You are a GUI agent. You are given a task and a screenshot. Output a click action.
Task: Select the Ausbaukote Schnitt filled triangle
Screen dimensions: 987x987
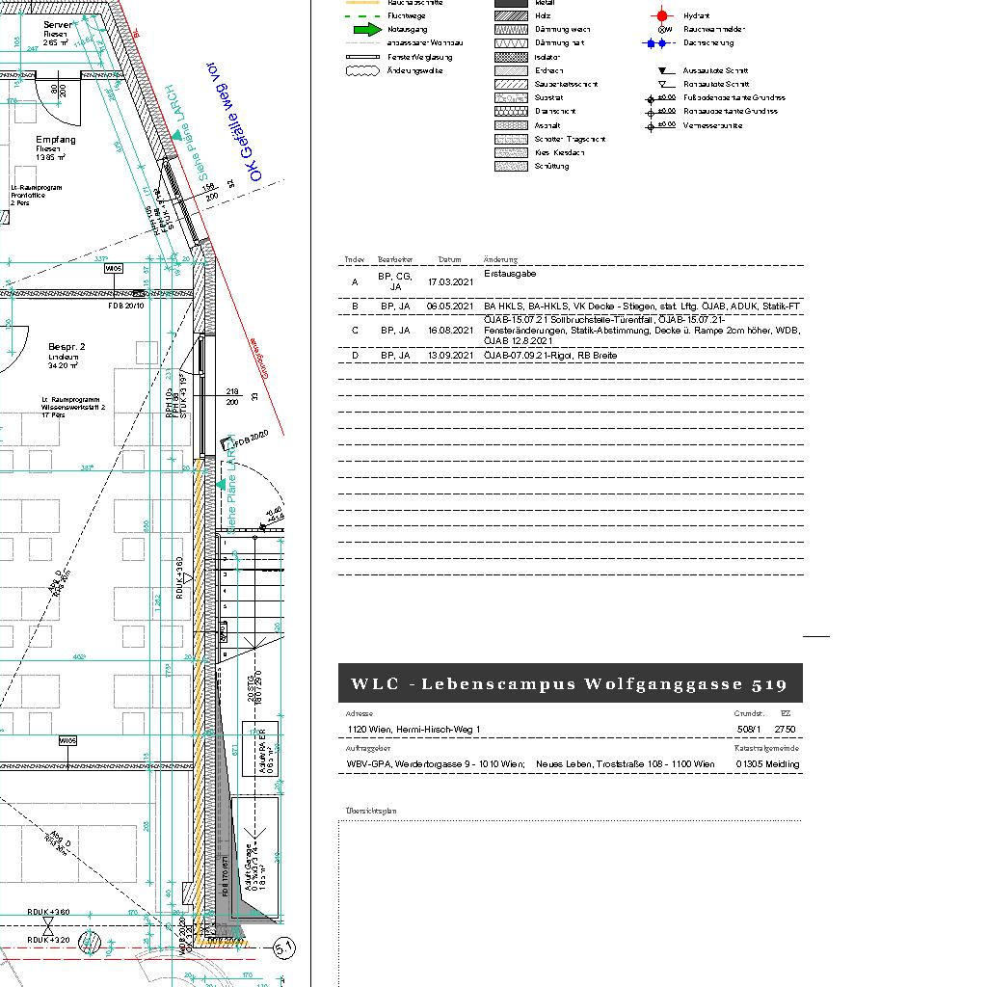[662, 70]
